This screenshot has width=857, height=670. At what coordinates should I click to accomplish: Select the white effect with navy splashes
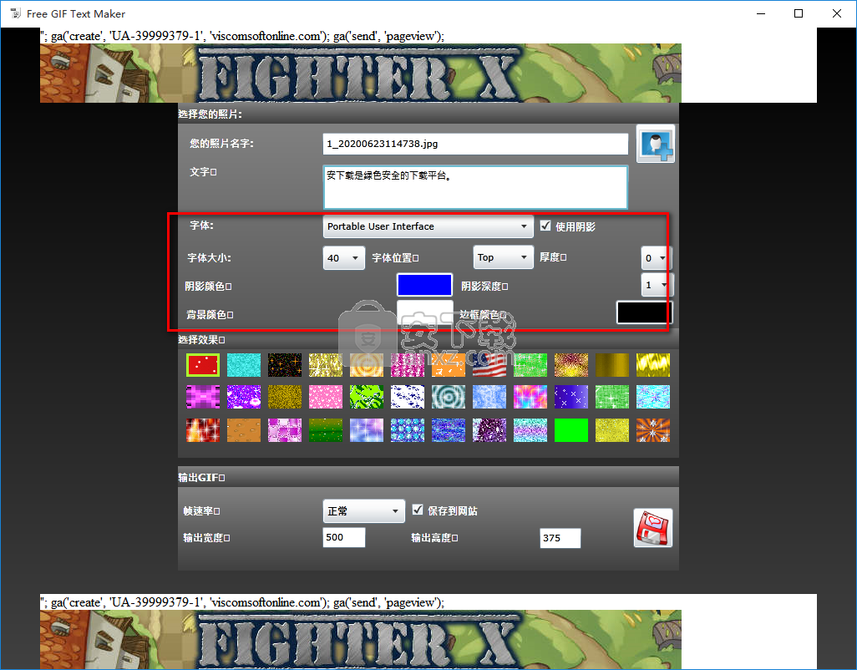point(408,398)
